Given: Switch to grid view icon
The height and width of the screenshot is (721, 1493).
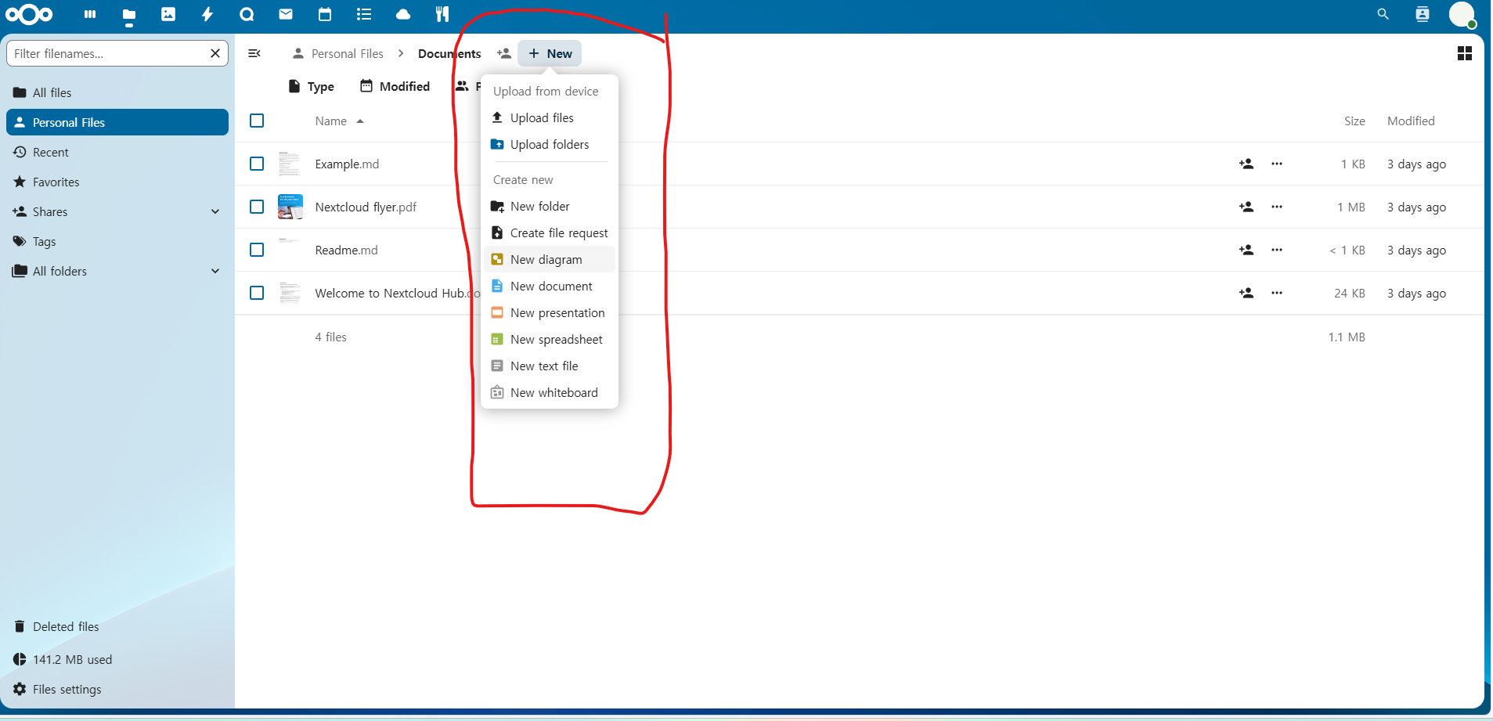Looking at the screenshot, I should [x=1464, y=53].
